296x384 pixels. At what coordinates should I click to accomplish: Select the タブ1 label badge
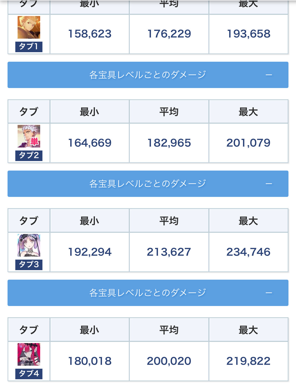(29, 47)
